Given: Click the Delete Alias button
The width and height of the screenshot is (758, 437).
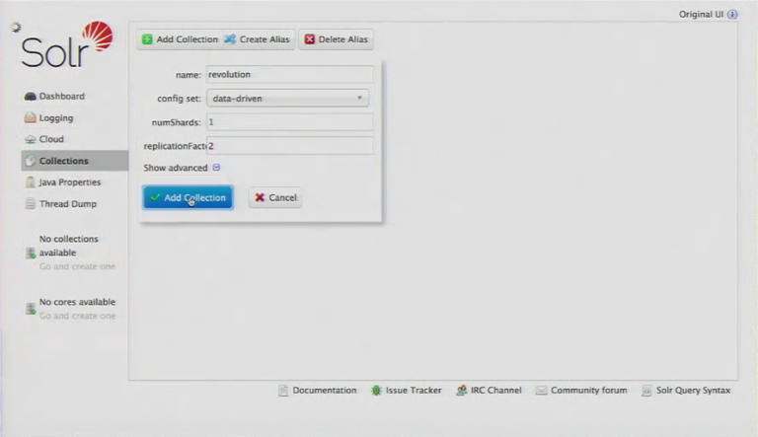Looking at the screenshot, I should [336, 39].
